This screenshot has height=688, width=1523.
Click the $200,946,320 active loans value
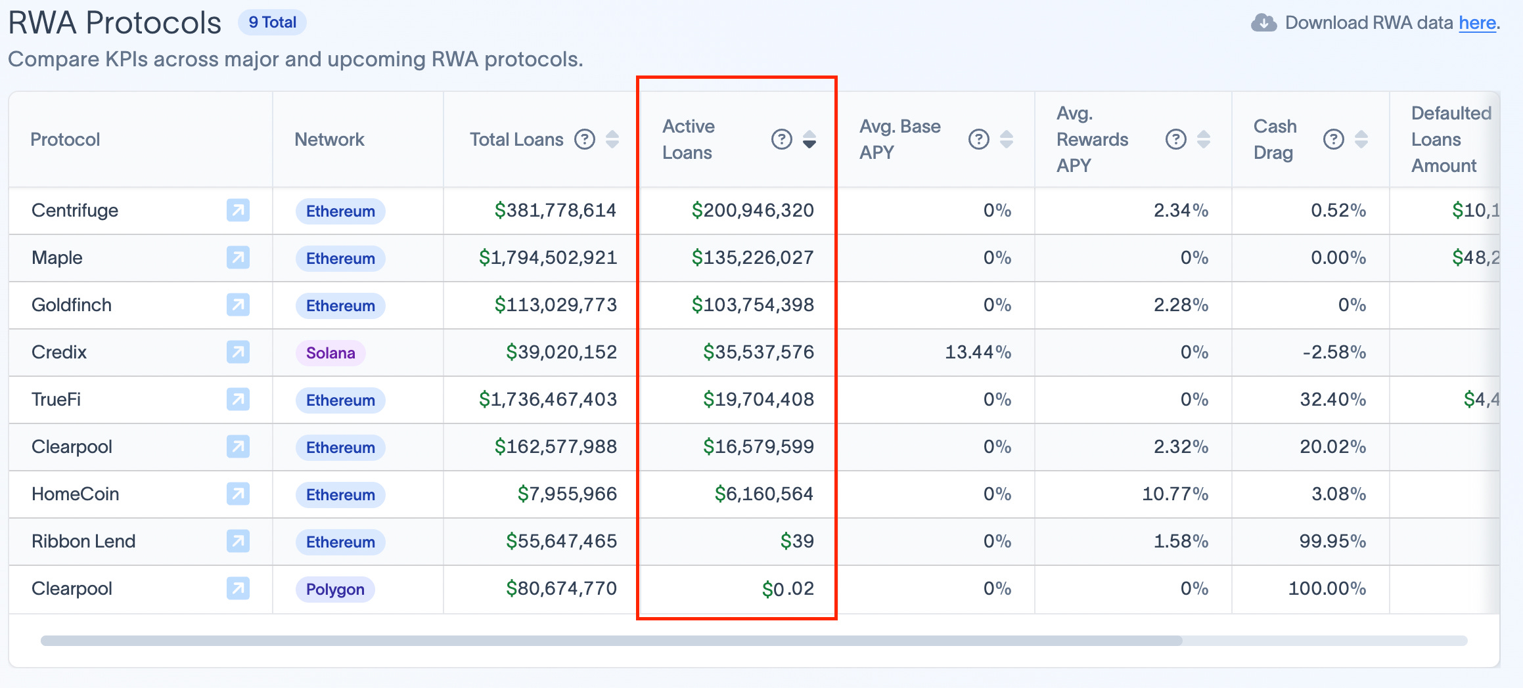pos(752,210)
